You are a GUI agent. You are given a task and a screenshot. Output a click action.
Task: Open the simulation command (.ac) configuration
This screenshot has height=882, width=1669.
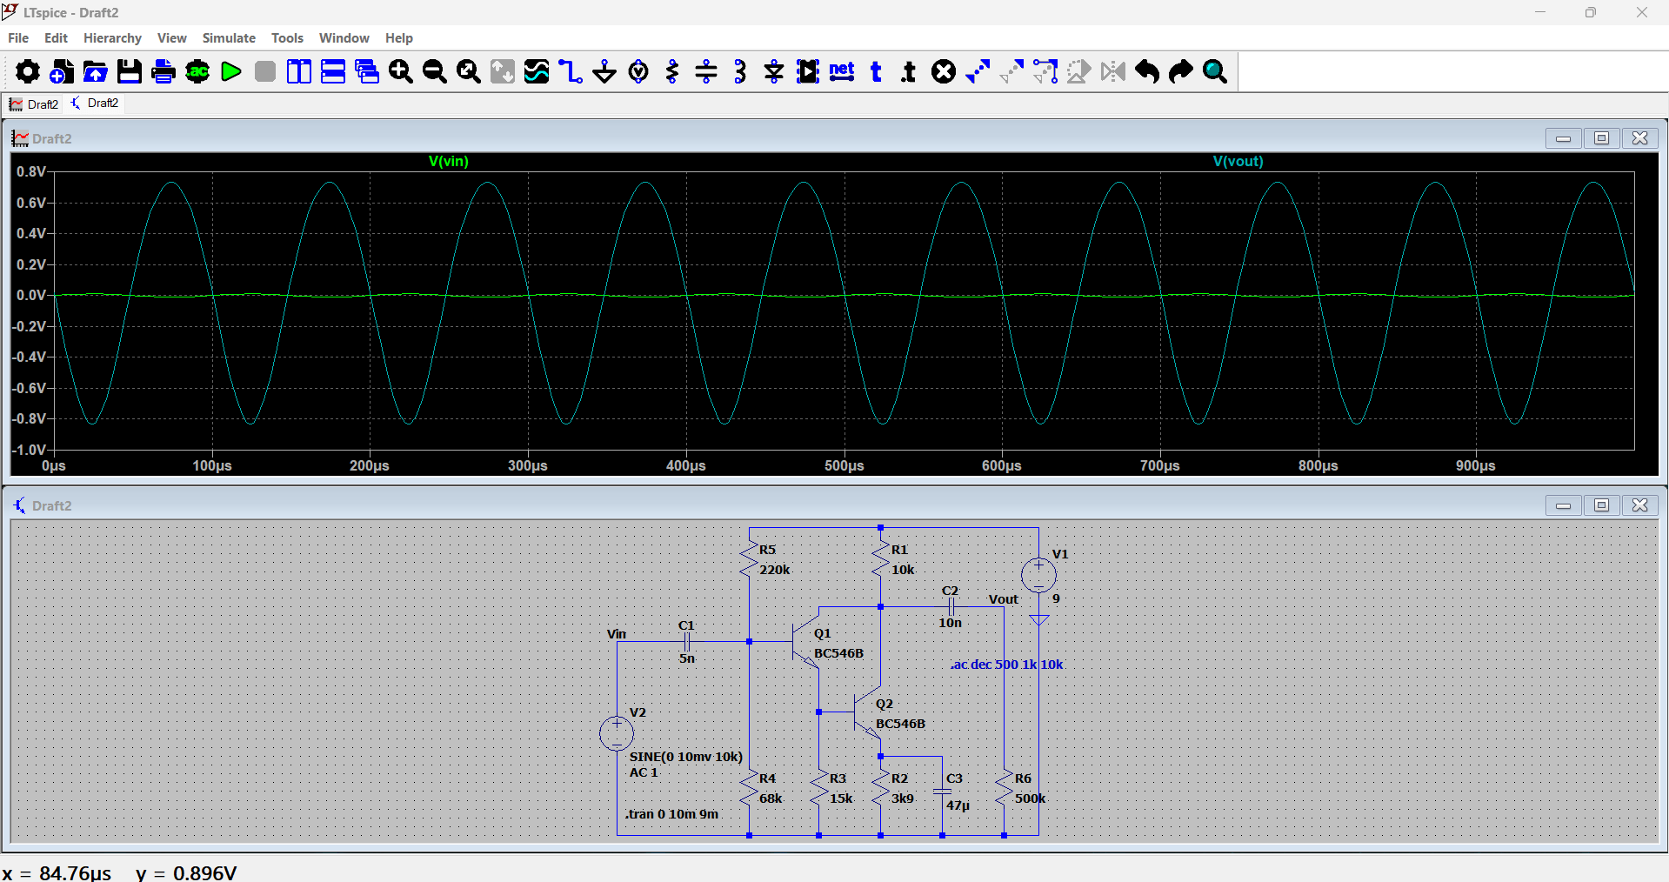[x=197, y=71]
